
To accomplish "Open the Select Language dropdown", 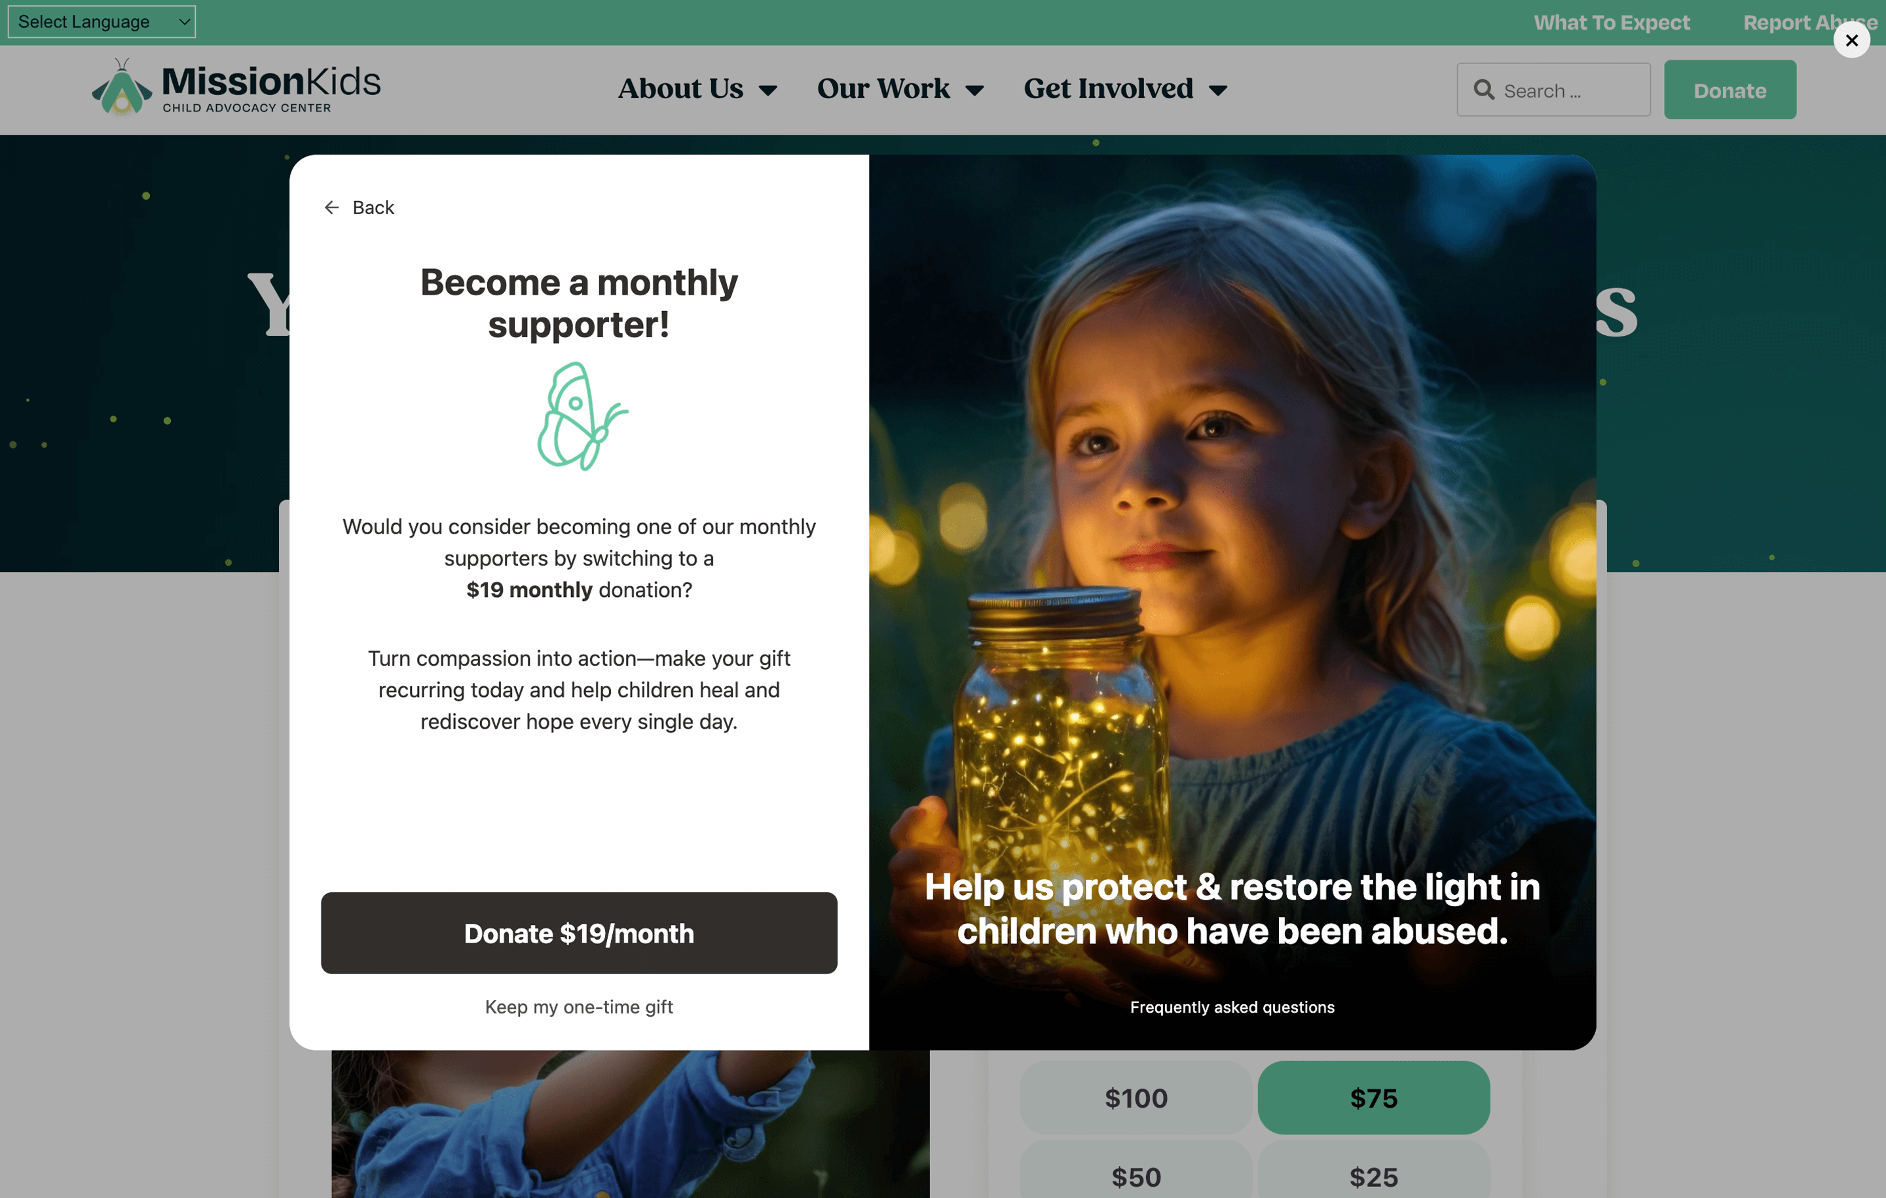I will tap(102, 22).
